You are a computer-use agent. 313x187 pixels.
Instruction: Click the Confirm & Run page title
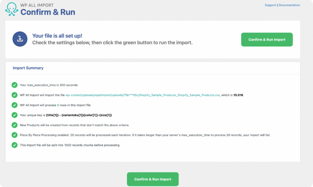coord(48,12)
